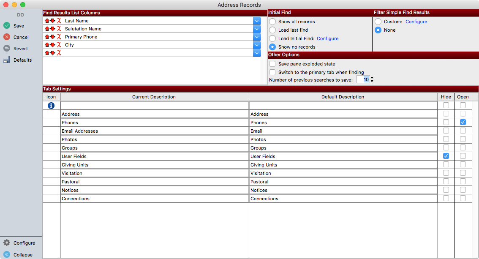Move the Last Name column down
Viewport: 479px width, 259px height.
click(52, 21)
